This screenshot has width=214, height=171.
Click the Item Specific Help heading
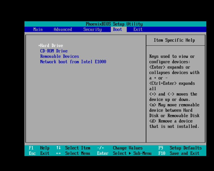click(x=174, y=40)
